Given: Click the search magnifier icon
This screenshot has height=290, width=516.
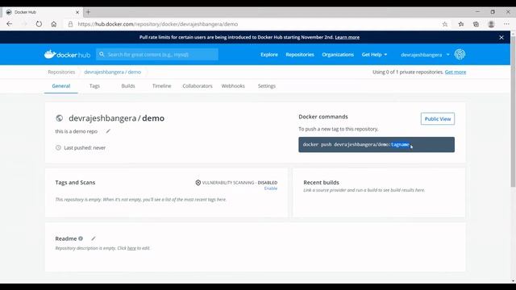Looking at the screenshot, I should pyautogui.click(x=102, y=54).
